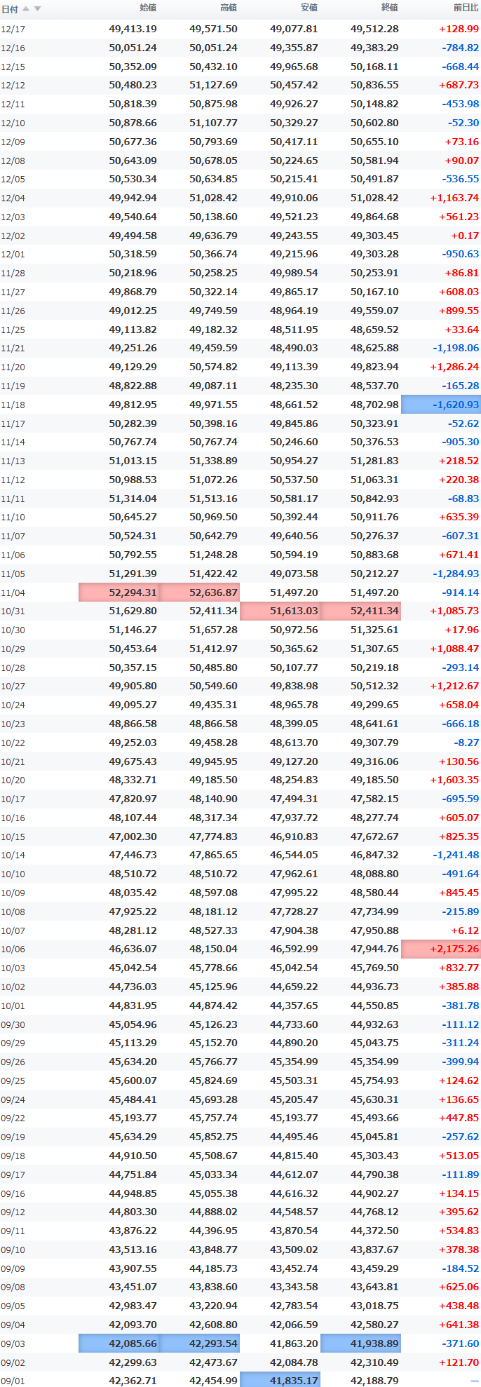
Task: Sort dates ascending with the up arrow
Action: 26,9
